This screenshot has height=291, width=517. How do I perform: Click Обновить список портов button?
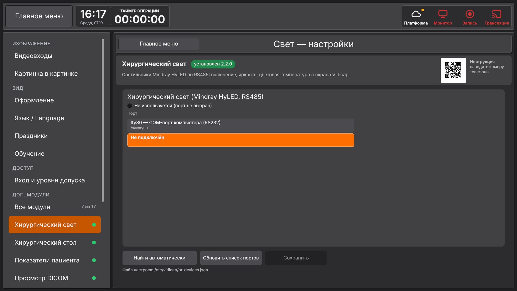tap(231, 258)
